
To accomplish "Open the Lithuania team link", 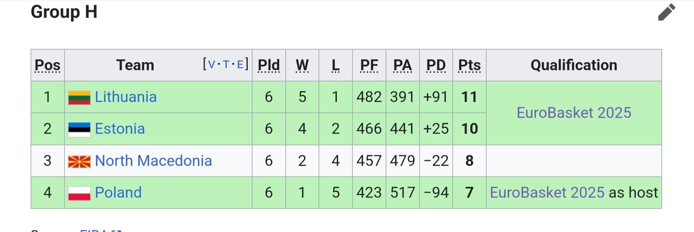I will tap(126, 97).
